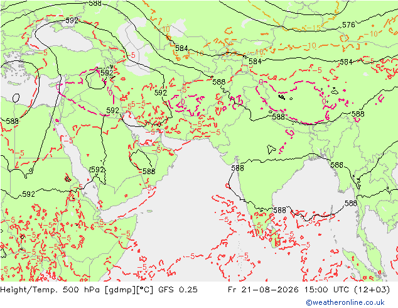This screenshot has height=308, width=398.
Task: Click the "Height/Temp. 500 hPa" caption text
Action: pyautogui.click(x=51, y=290)
